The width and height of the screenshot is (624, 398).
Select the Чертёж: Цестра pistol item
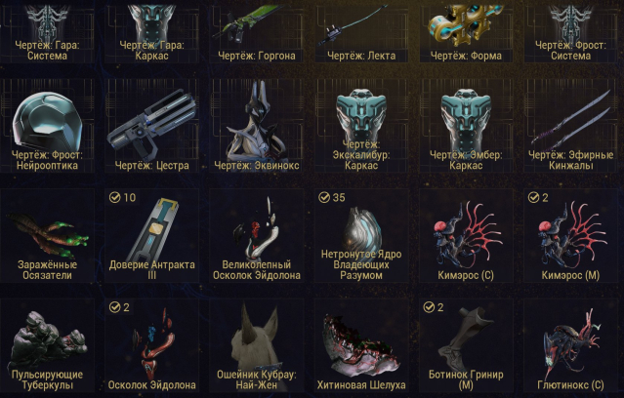pos(152,126)
